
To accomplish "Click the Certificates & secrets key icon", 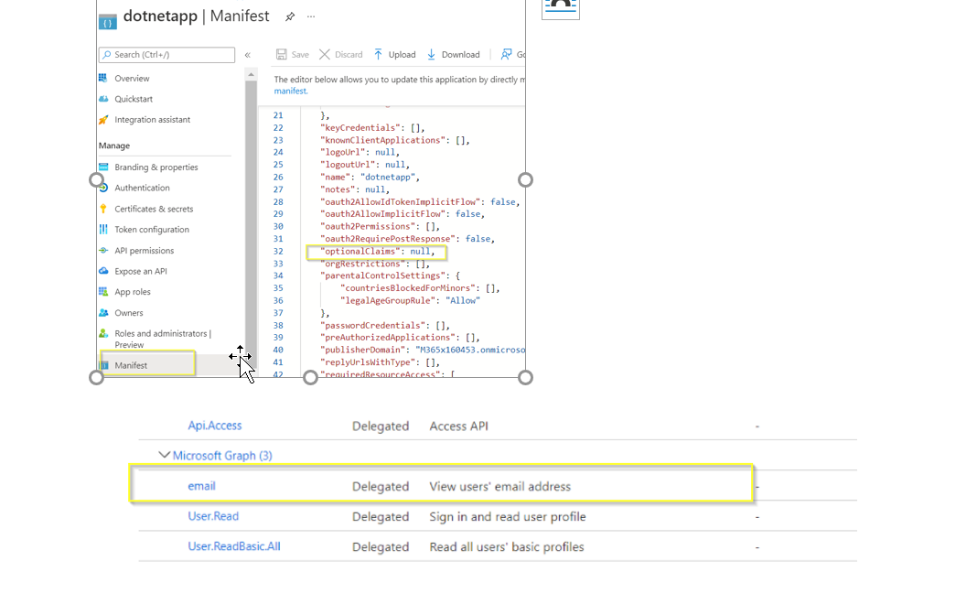I will 103,209.
